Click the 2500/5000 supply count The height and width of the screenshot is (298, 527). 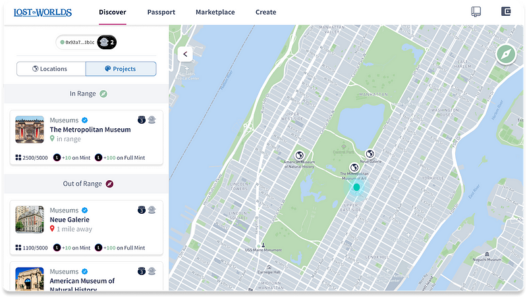32,158
